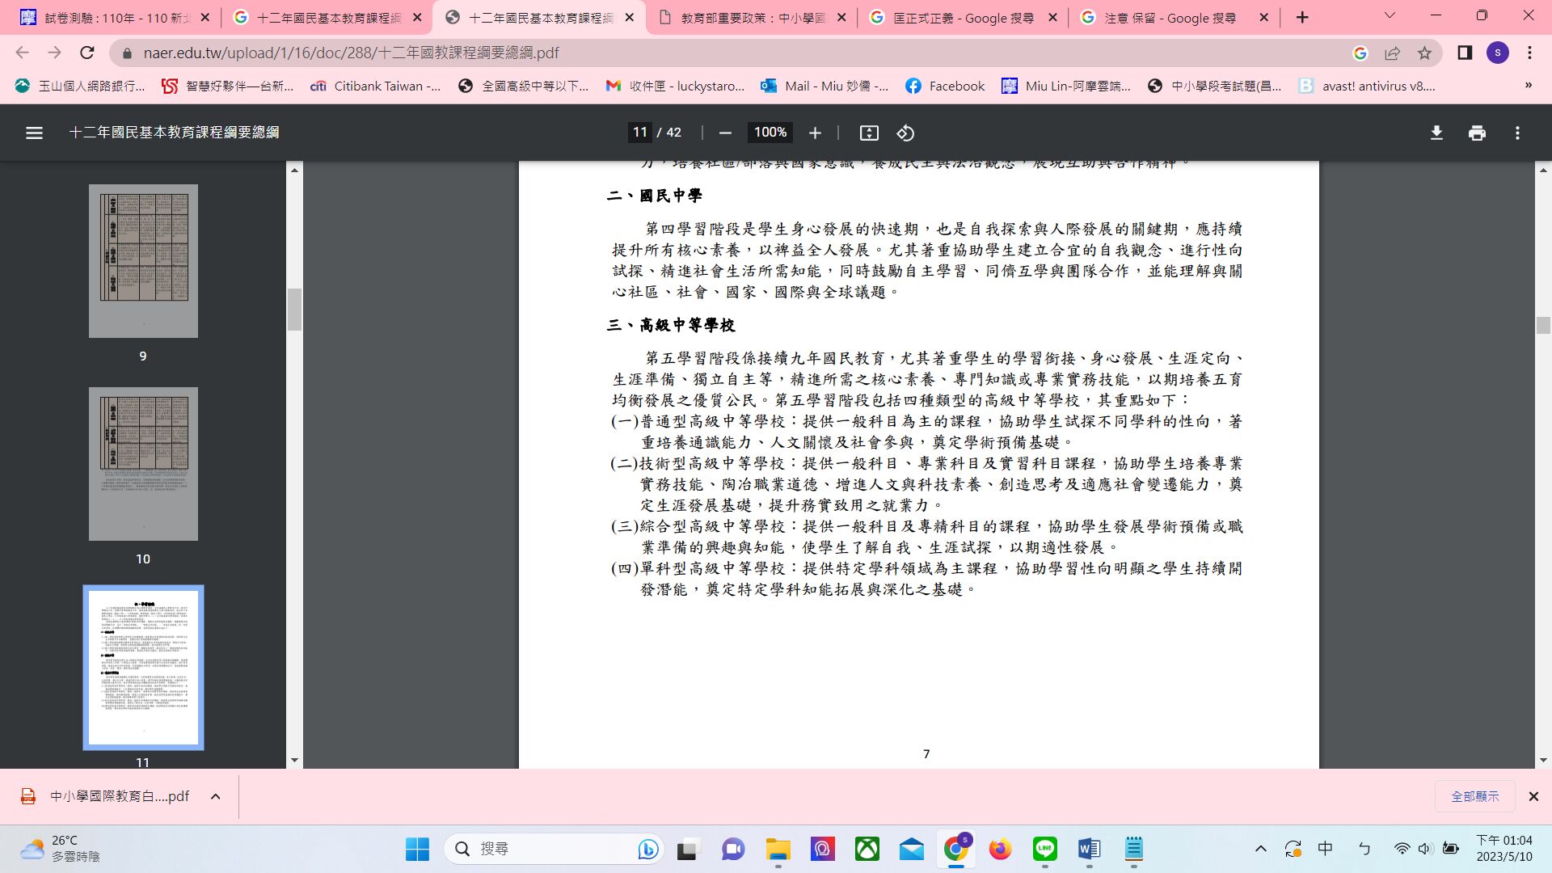Click the document vertical scrollbar thumb
The height and width of the screenshot is (873, 1552).
[1543, 325]
